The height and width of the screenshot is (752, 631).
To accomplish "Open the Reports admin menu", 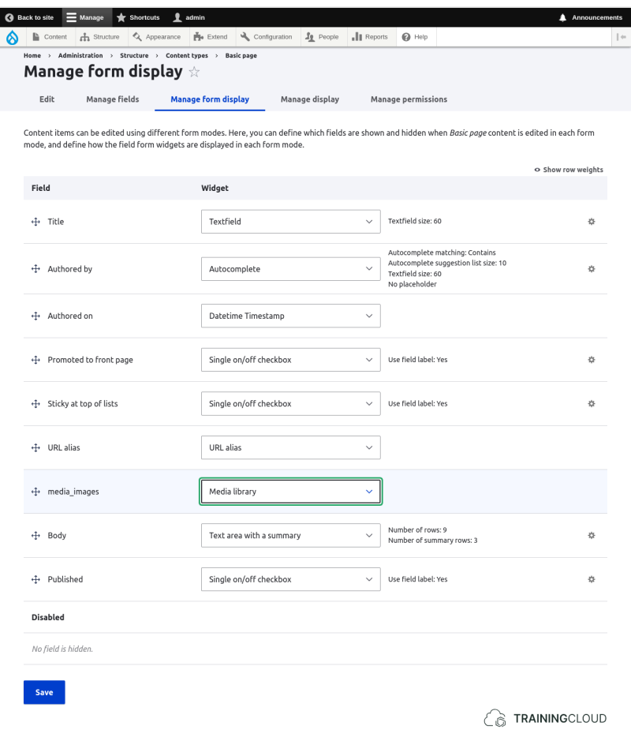I will tap(370, 37).
